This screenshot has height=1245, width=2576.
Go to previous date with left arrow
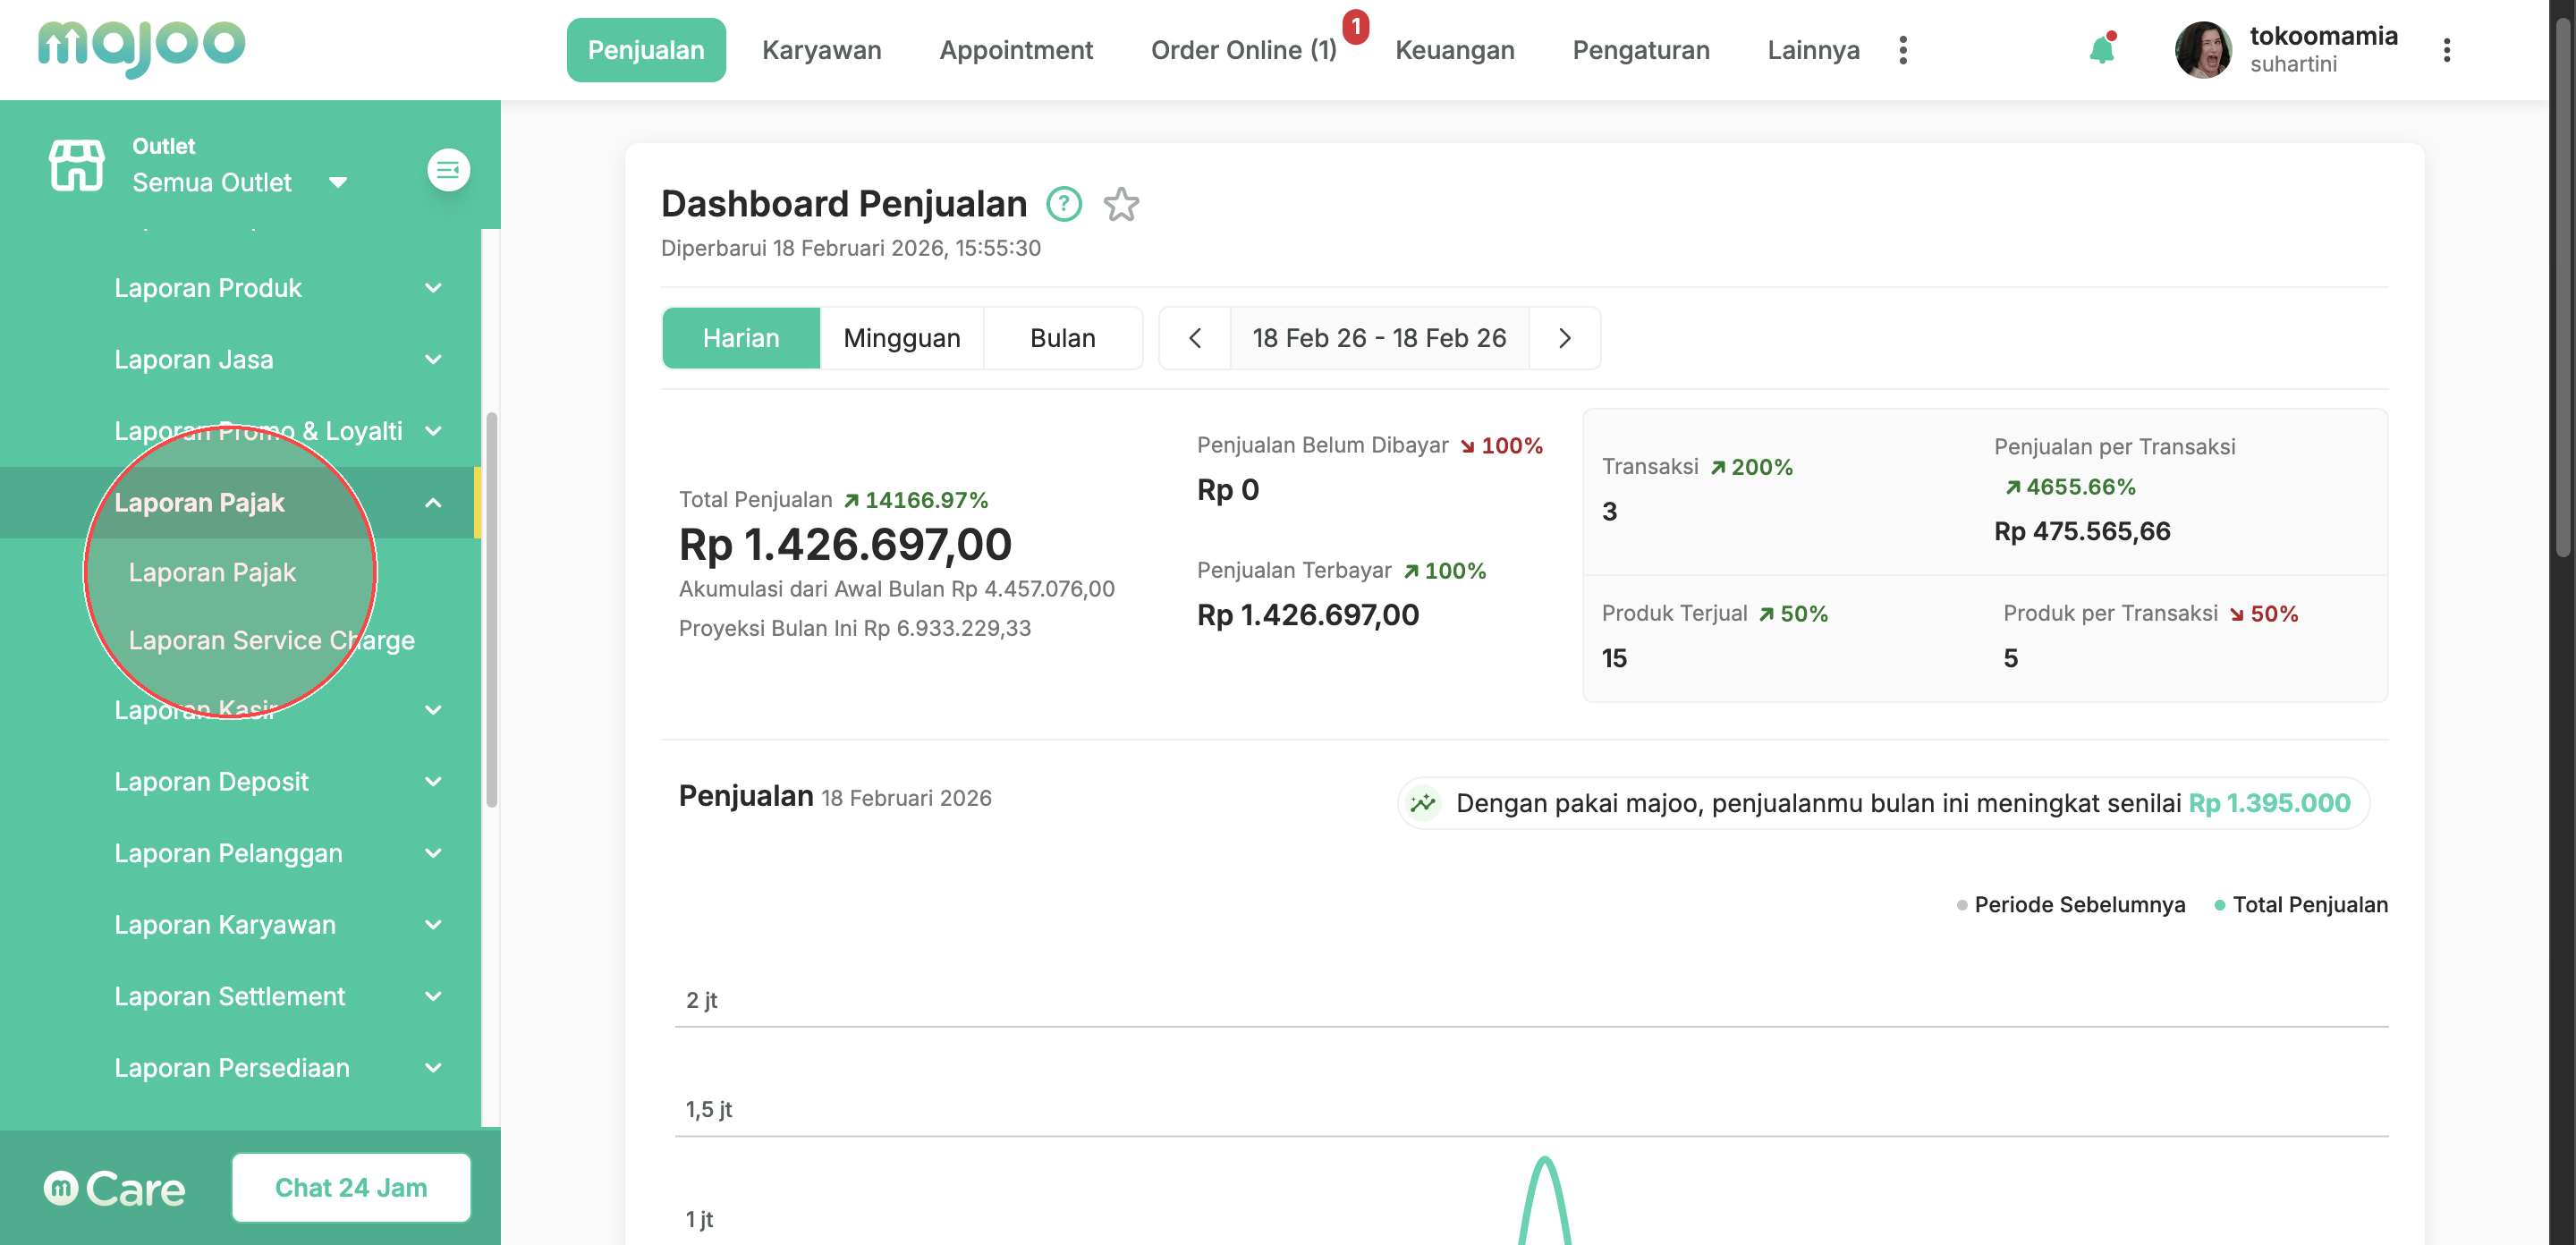click(1194, 338)
